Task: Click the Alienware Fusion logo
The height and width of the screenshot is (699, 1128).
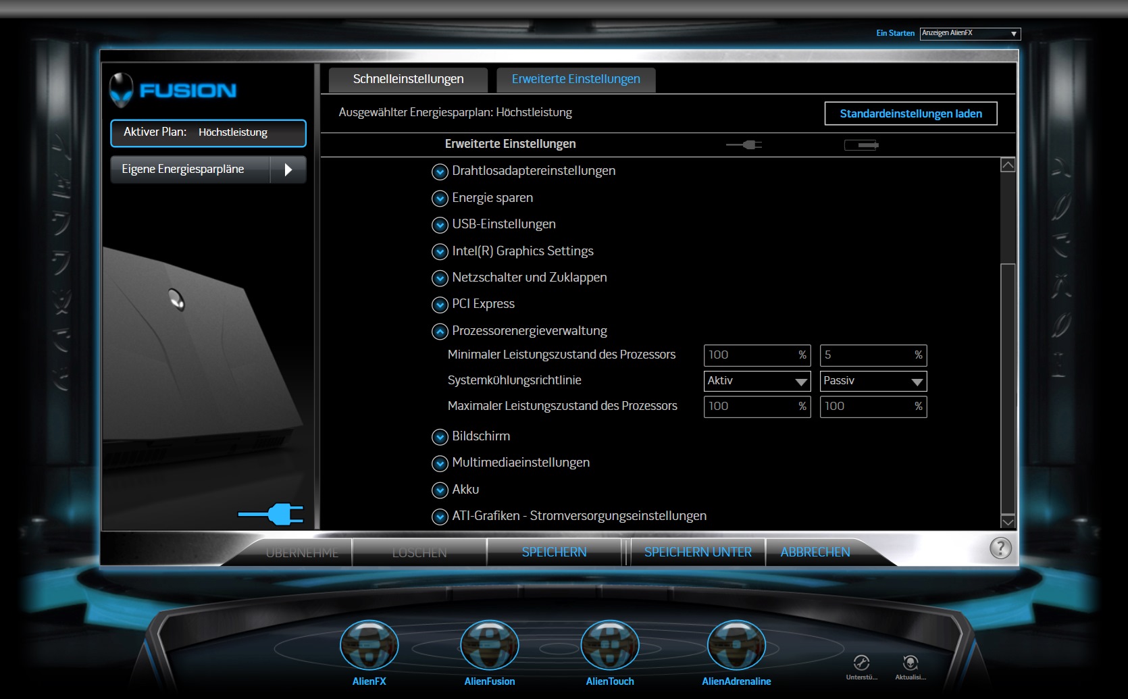Action: (x=173, y=90)
